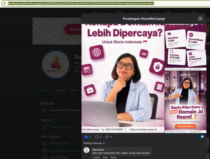The width and height of the screenshot is (210, 159).
Task: Click the chain link icon under Tautan
Action: [45, 127]
